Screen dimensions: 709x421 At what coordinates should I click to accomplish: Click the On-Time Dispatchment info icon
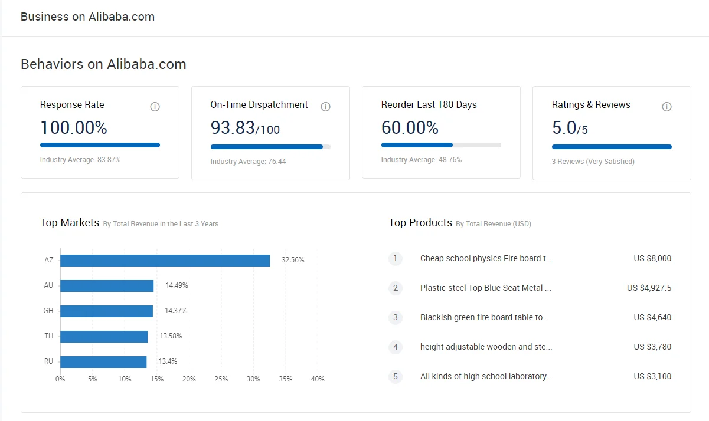point(325,107)
